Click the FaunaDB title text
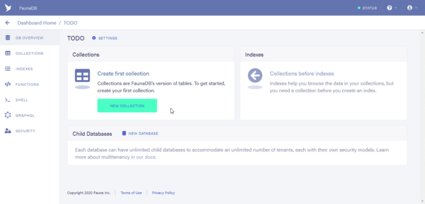425x204 pixels. click(28, 8)
